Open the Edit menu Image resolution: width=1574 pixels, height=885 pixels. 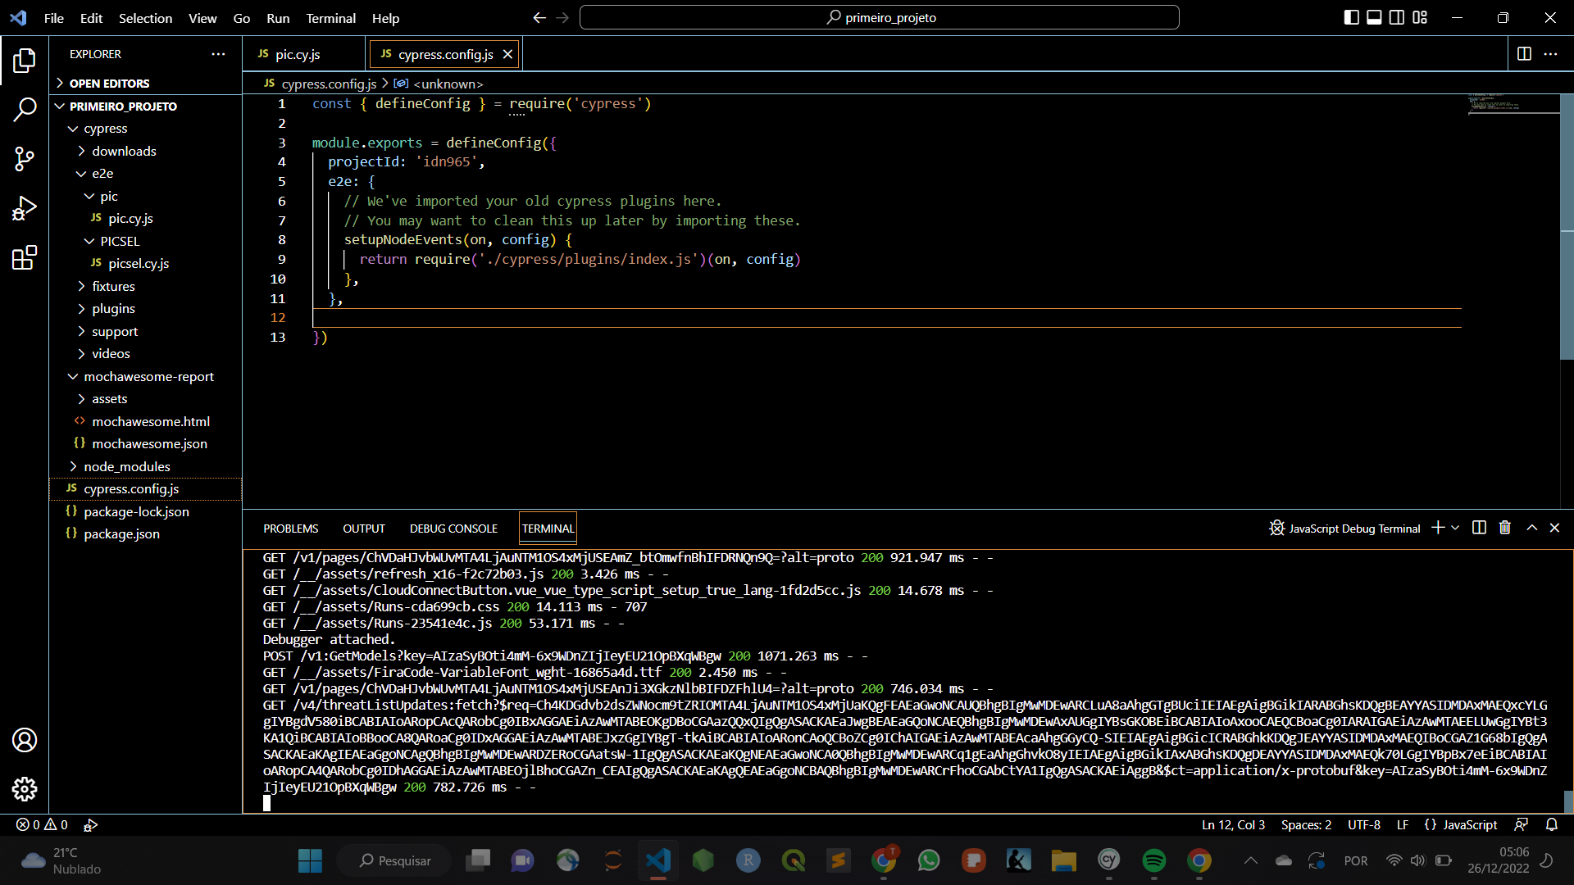click(x=91, y=18)
